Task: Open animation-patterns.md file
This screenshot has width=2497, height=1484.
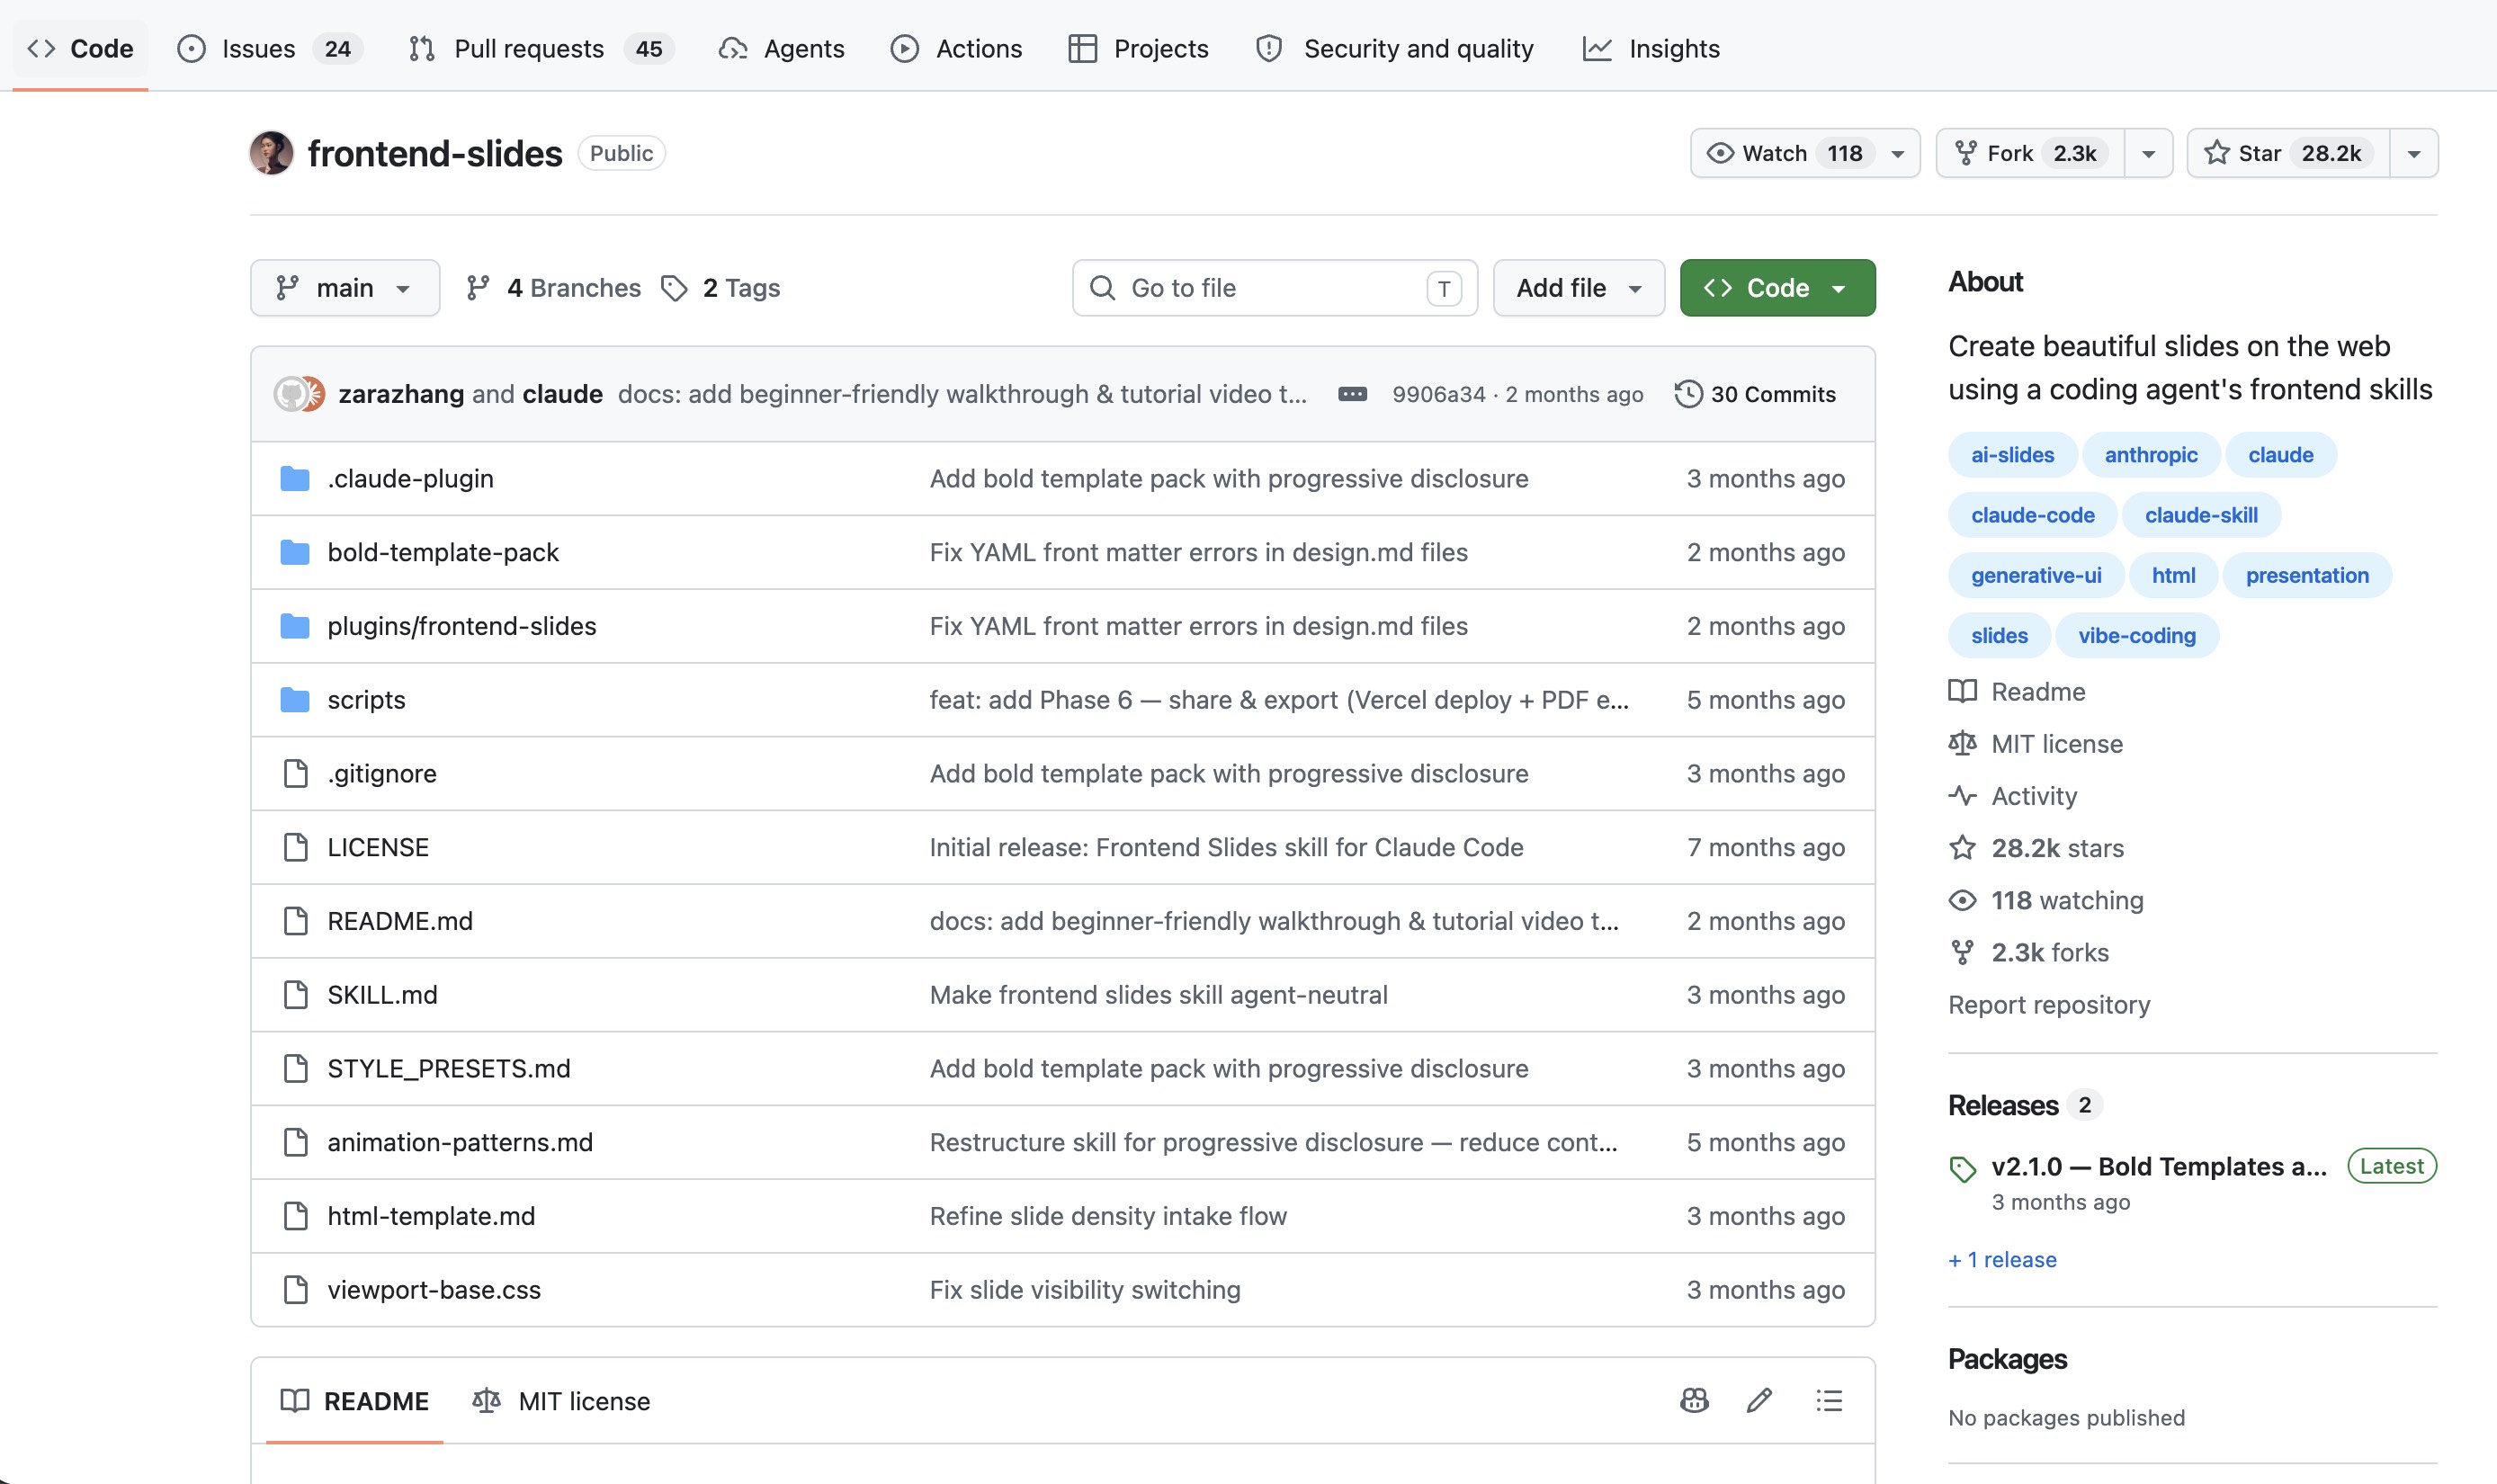Action: click(x=460, y=1142)
